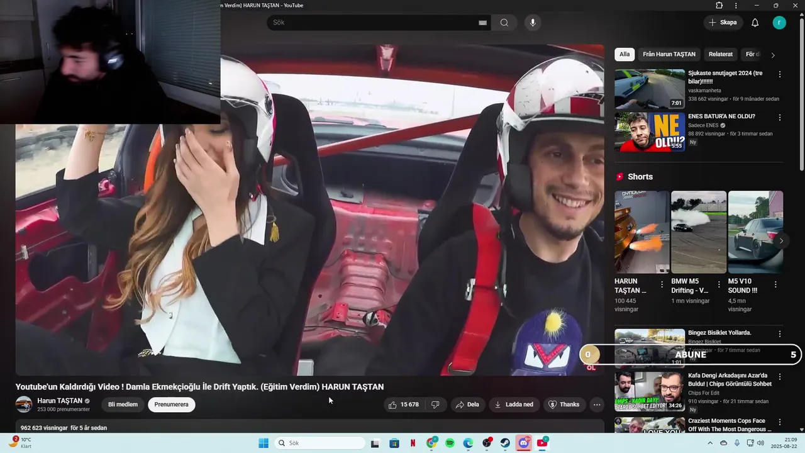Send a Thanks to the creator
This screenshot has width=805, height=453.
click(x=563, y=405)
